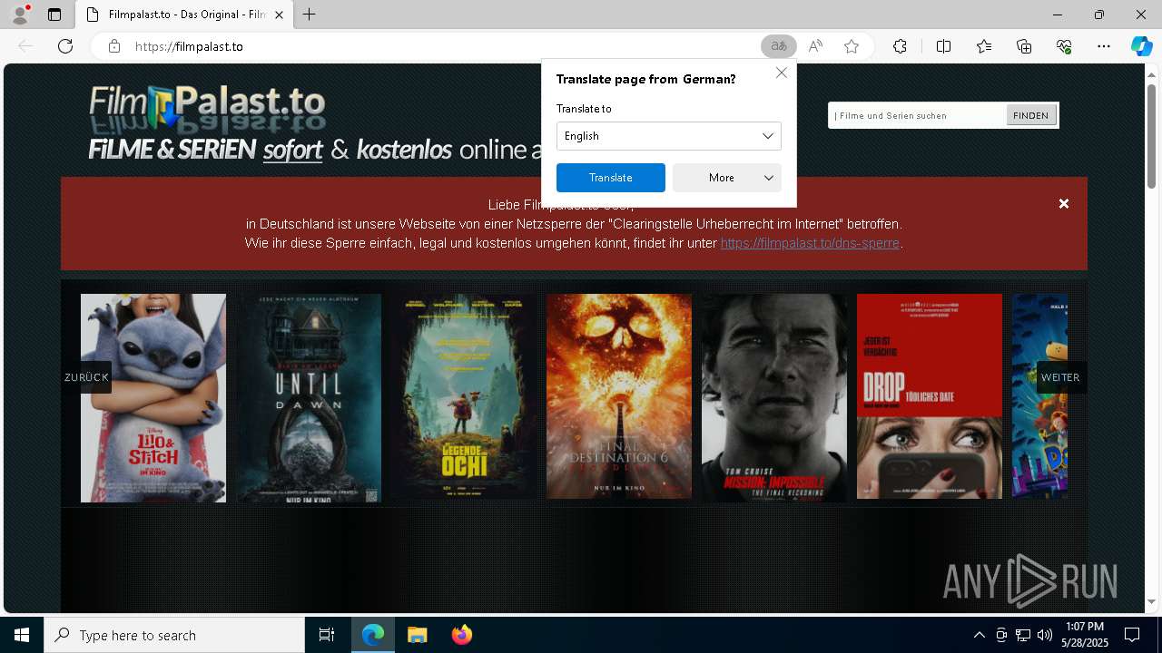The image size is (1162, 653).
Task: Open the Legende von Ochi poster
Action: (465, 397)
